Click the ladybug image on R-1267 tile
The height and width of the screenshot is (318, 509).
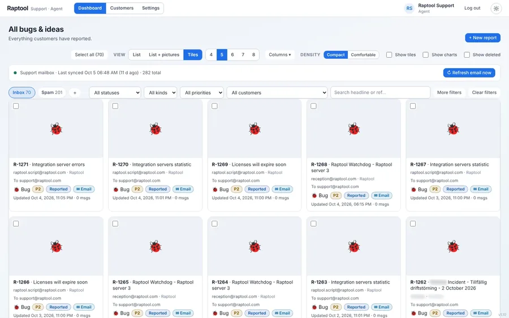[453, 128]
